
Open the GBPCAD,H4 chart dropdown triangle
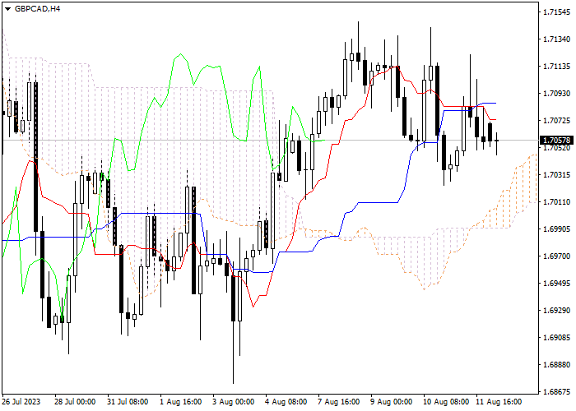pyautogui.click(x=7, y=9)
